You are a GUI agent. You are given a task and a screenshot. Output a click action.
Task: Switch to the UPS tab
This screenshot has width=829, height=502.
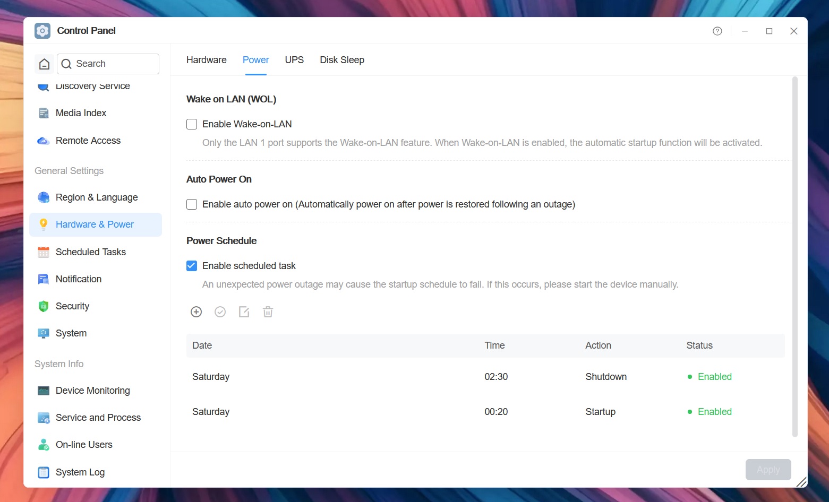click(x=294, y=60)
